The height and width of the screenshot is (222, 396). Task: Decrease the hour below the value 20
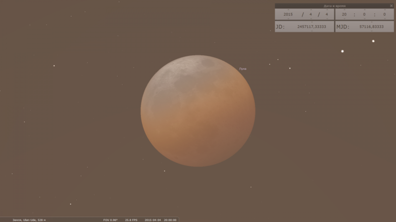(345, 18)
